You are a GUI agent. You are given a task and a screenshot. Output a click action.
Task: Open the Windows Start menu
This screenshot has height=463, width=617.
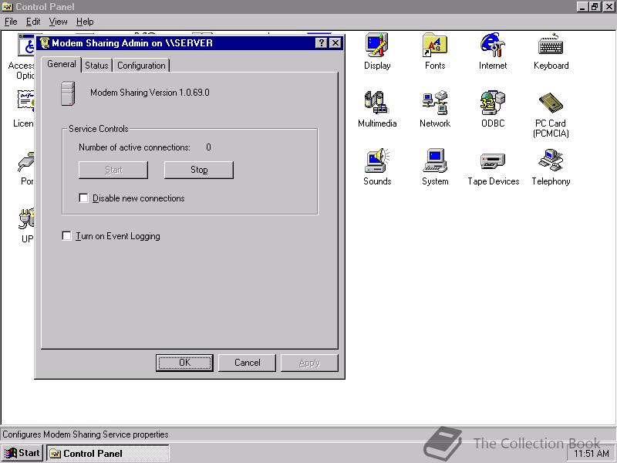tap(22, 453)
